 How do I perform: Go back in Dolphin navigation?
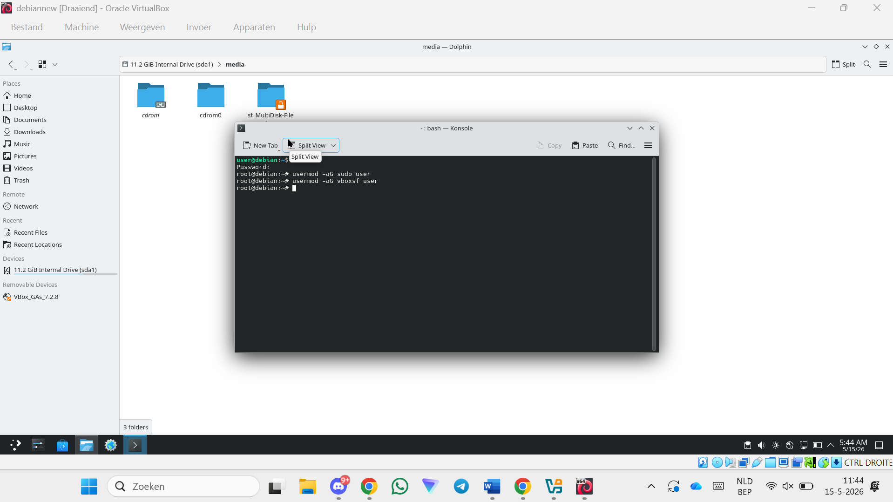(11, 64)
